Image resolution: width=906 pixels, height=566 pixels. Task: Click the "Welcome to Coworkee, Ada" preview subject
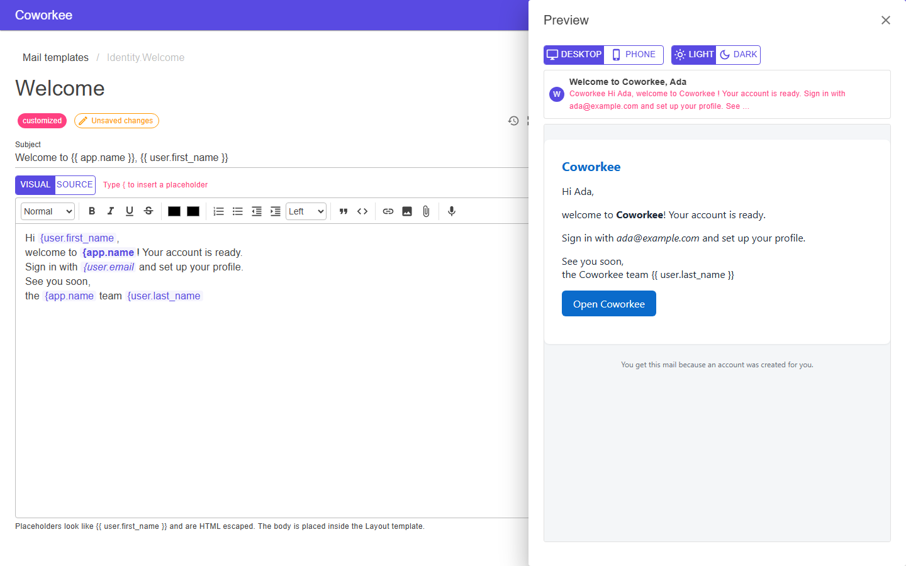628,82
